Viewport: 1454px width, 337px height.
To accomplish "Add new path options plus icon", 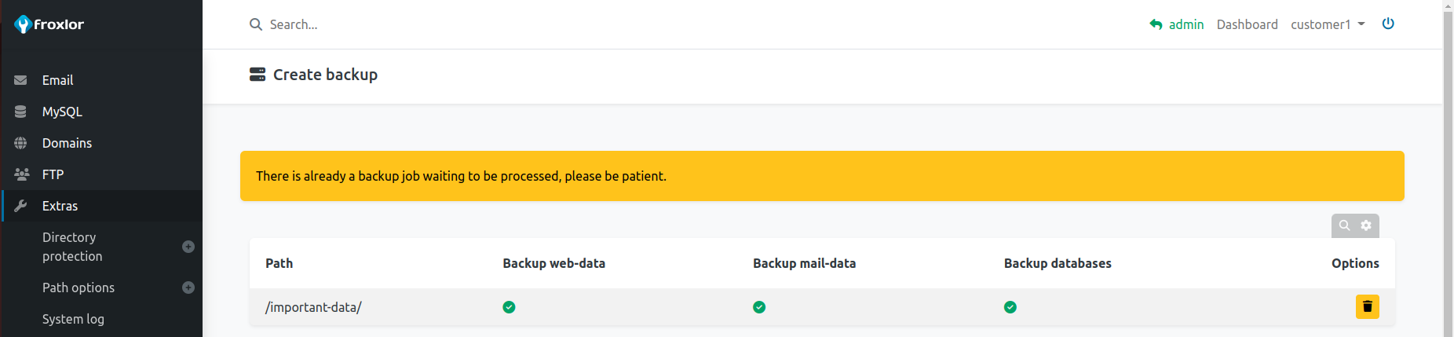I will tap(188, 288).
